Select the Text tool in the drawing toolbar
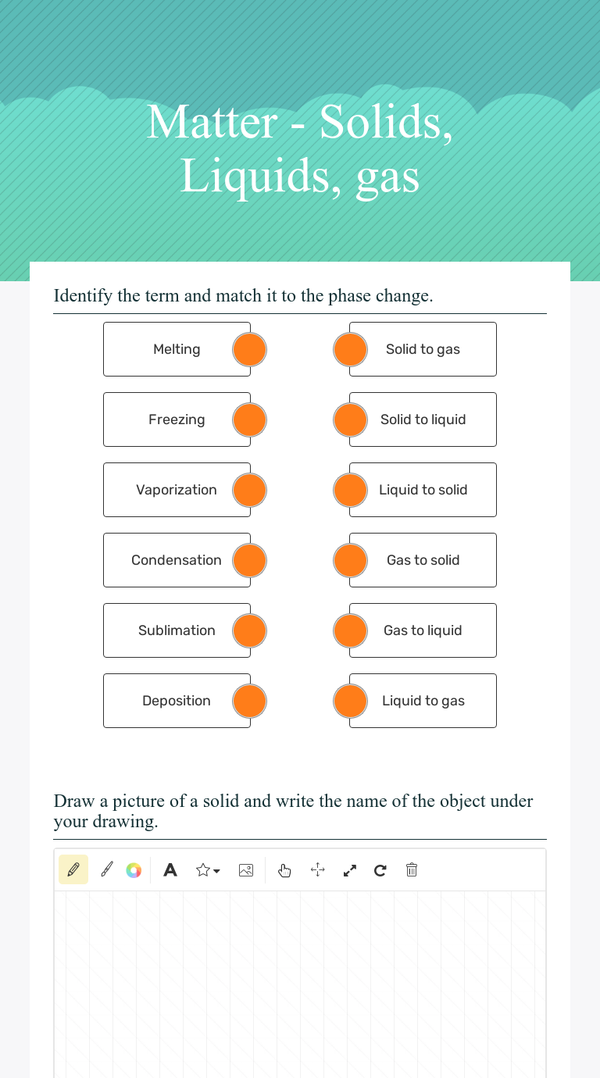The height and width of the screenshot is (1078, 600). (x=170, y=869)
